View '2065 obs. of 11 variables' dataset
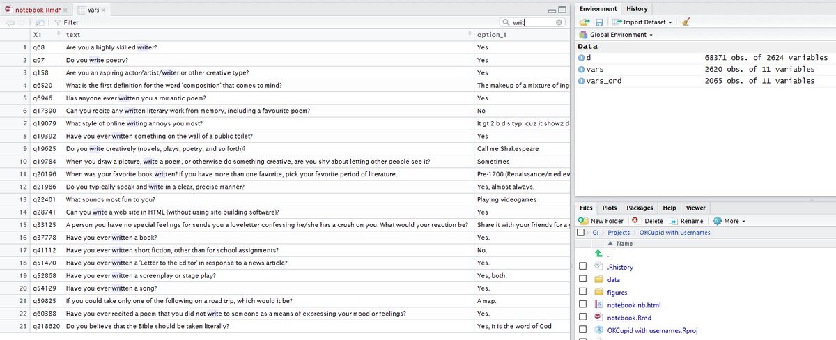The width and height of the screenshot is (836, 340). pyautogui.click(x=759, y=81)
